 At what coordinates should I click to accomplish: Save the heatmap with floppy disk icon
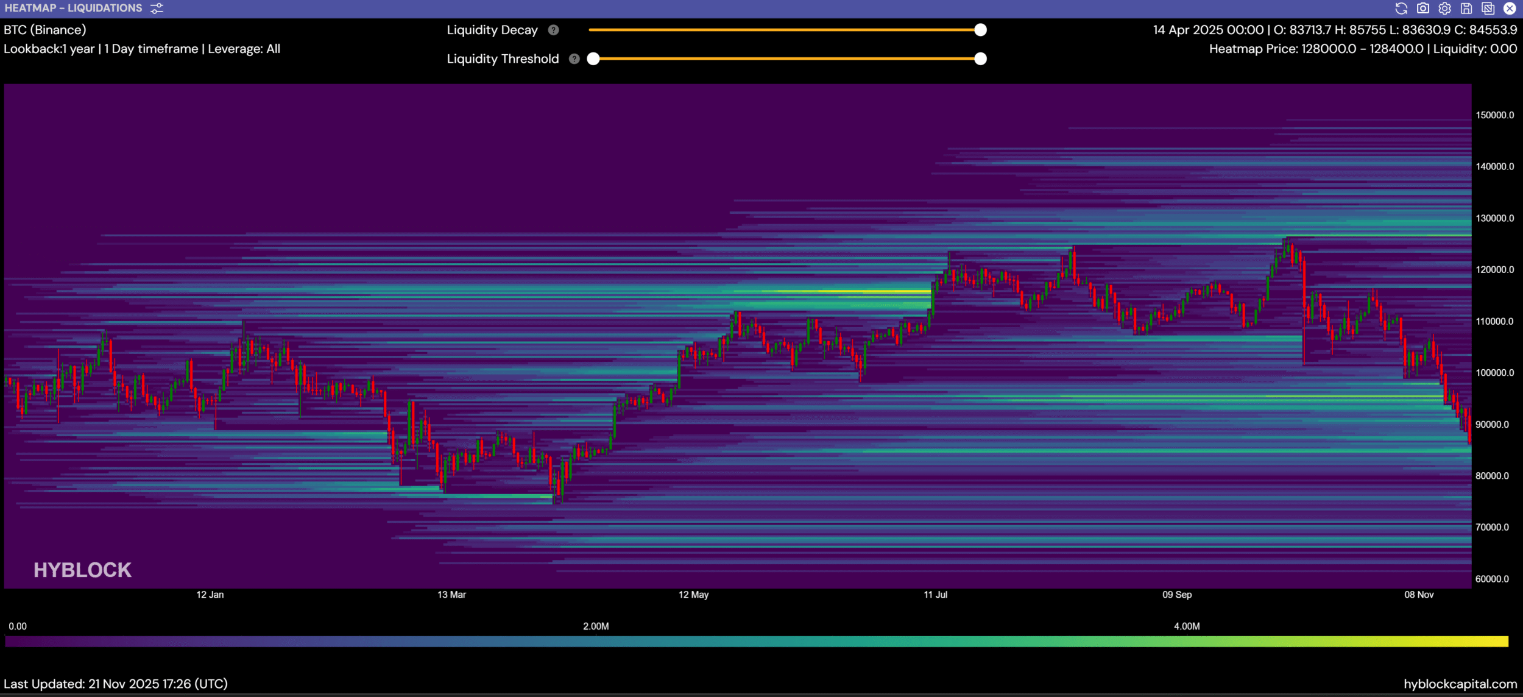1466,9
